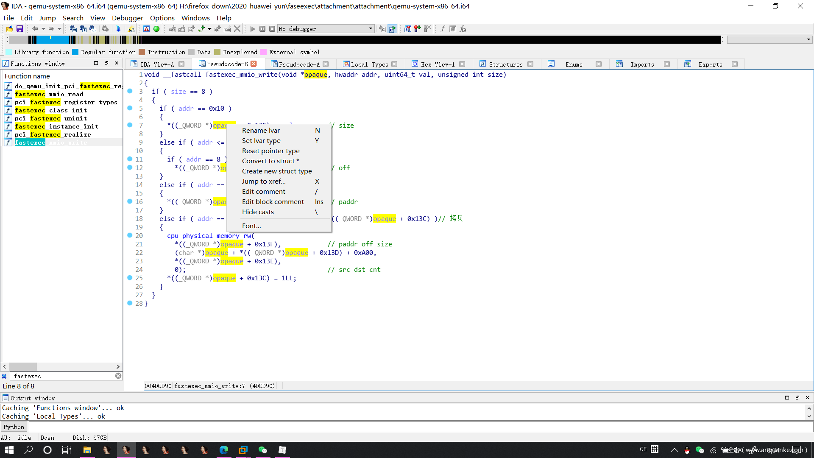Toggle breakpoint dot on line 7
The width and height of the screenshot is (814, 458).
(130, 125)
